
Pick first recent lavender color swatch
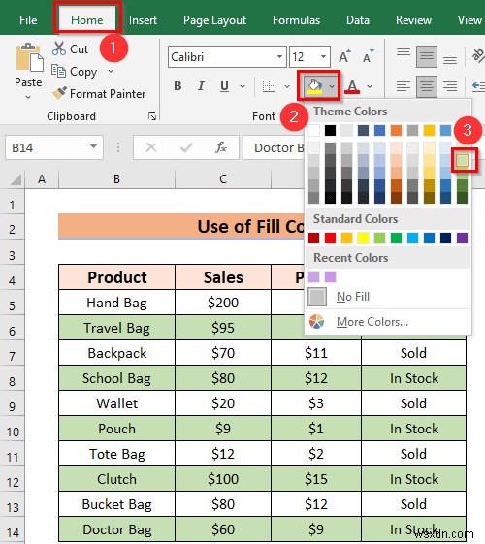pos(313,277)
